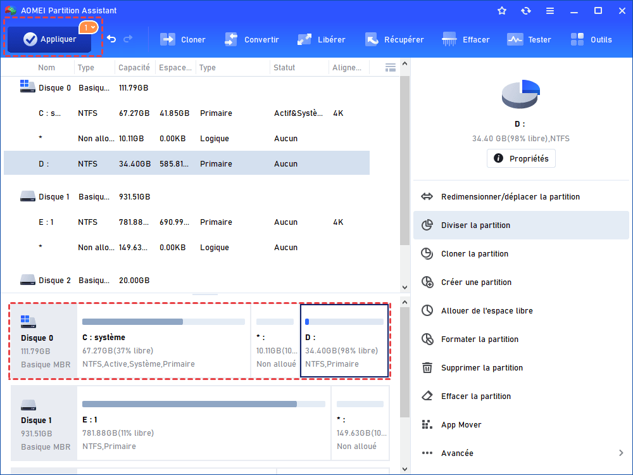This screenshot has width=633, height=475.
Task: Open the Propriétés button
Action: pos(521,158)
